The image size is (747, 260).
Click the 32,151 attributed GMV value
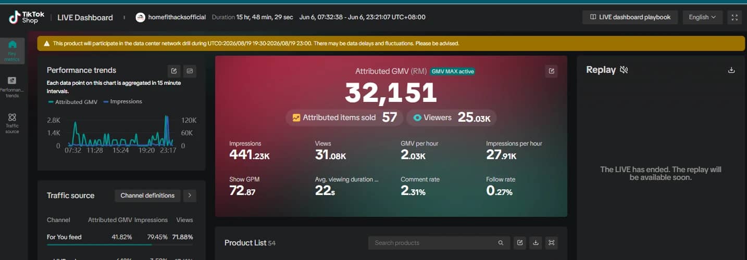click(391, 94)
